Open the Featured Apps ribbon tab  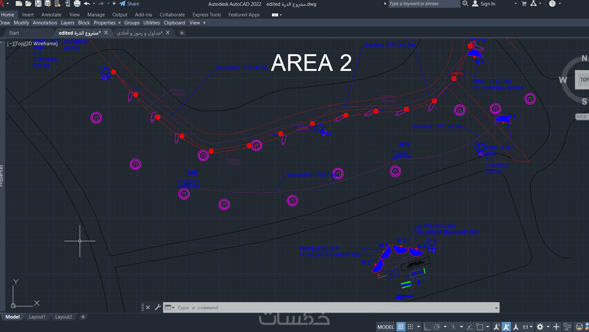tap(244, 15)
